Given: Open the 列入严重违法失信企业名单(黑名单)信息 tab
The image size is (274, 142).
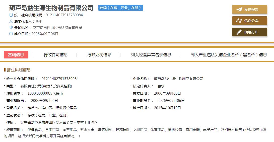Looking at the screenshot, I should (229, 55).
